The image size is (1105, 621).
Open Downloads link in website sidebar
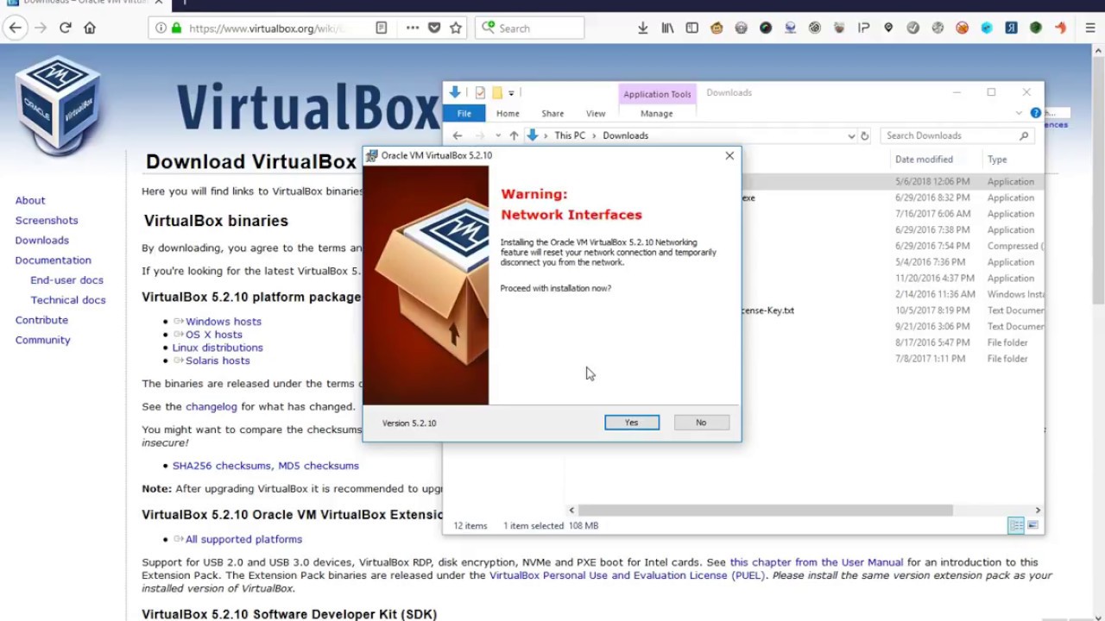[x=41, y=240]
